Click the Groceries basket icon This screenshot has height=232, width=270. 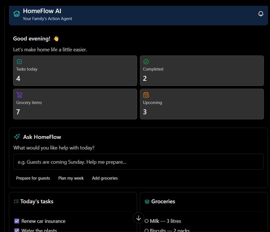pos(147,201)
